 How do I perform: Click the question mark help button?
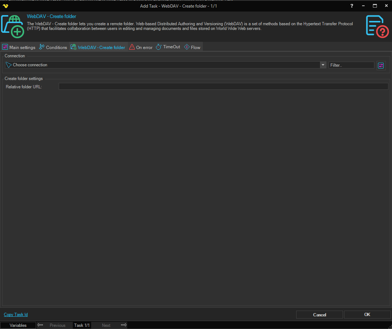352,6
